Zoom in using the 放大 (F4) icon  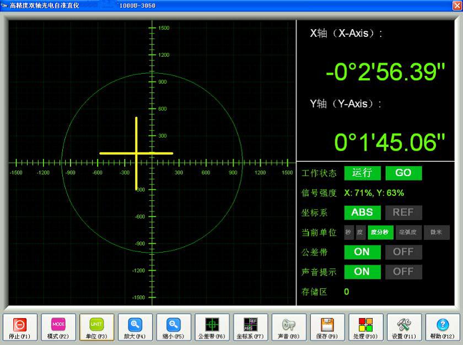135,327
